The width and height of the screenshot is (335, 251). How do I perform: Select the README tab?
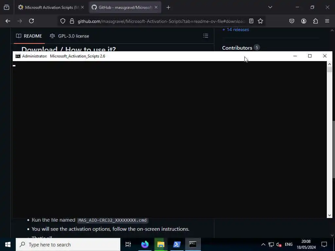[29, 36]
